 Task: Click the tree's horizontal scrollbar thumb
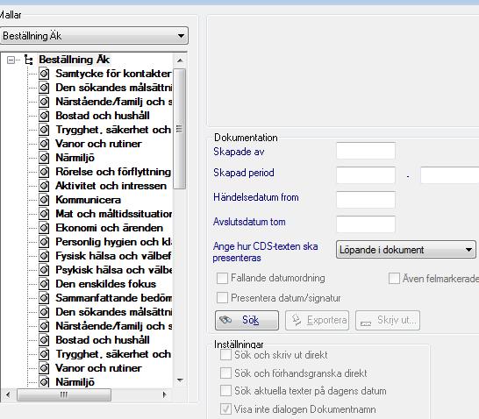click(x=64, y=395)
